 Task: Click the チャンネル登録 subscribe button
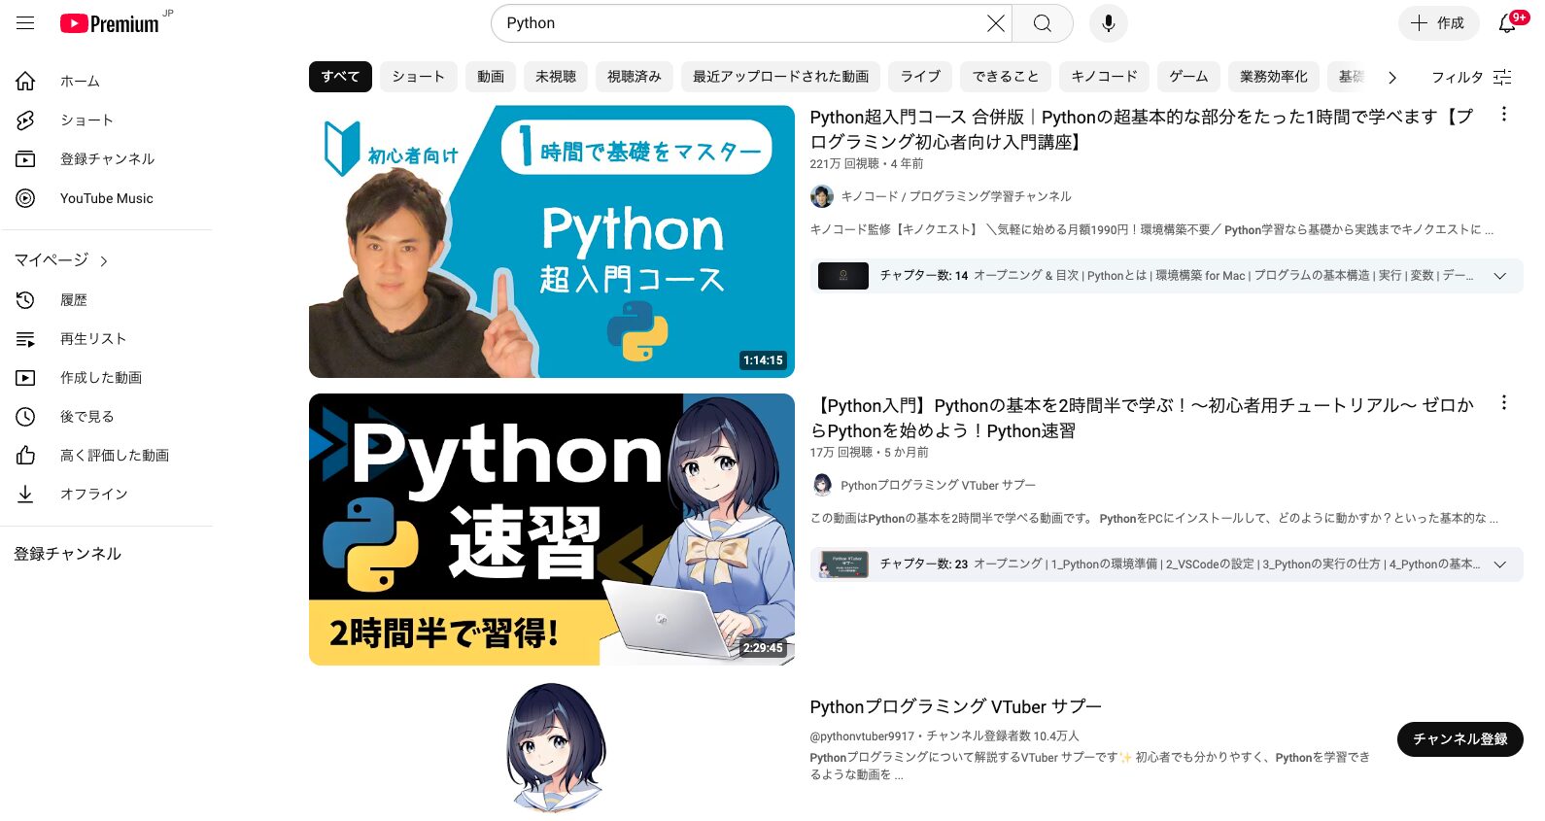click(1459, 739)
